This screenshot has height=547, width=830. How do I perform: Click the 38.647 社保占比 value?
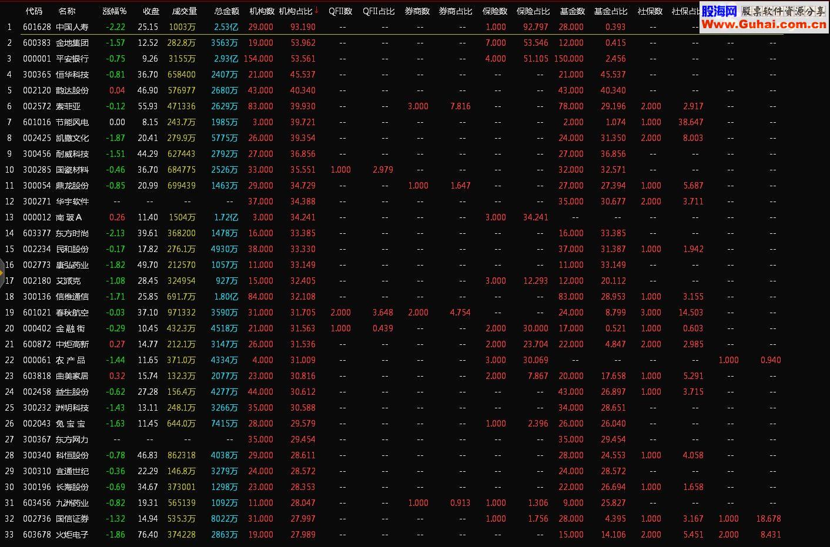click(x=691, y=122)
